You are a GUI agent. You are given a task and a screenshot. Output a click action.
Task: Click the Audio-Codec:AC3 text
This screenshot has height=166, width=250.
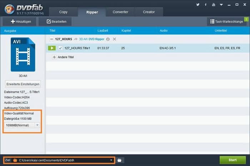pos(16,103)
